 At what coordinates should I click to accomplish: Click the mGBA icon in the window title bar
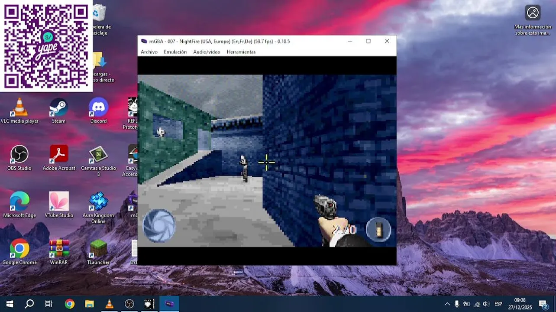[x=144, y=41]
